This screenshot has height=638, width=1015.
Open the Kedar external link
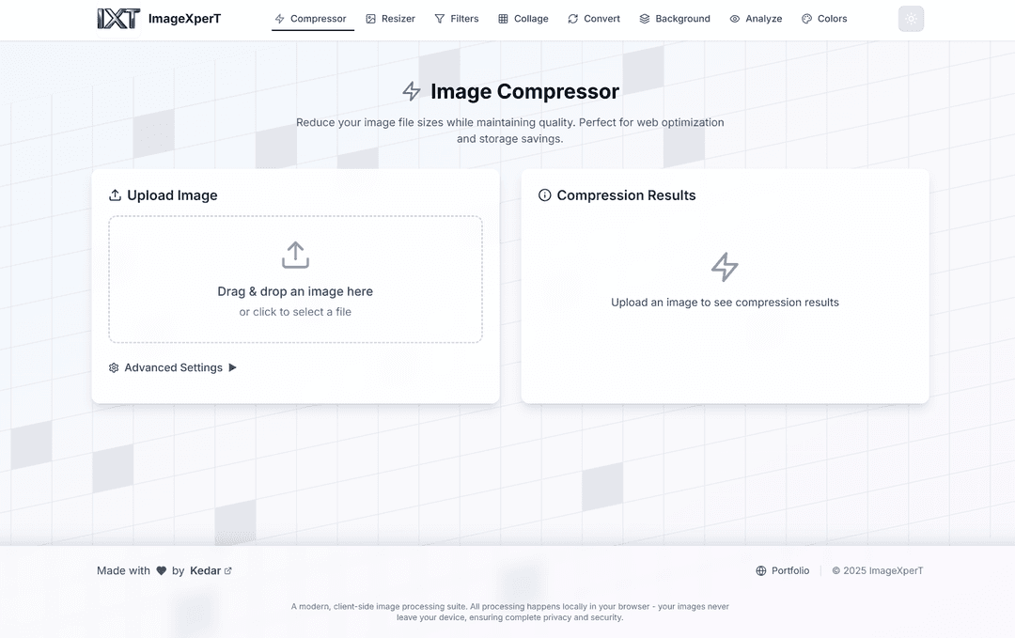point(211,570)
